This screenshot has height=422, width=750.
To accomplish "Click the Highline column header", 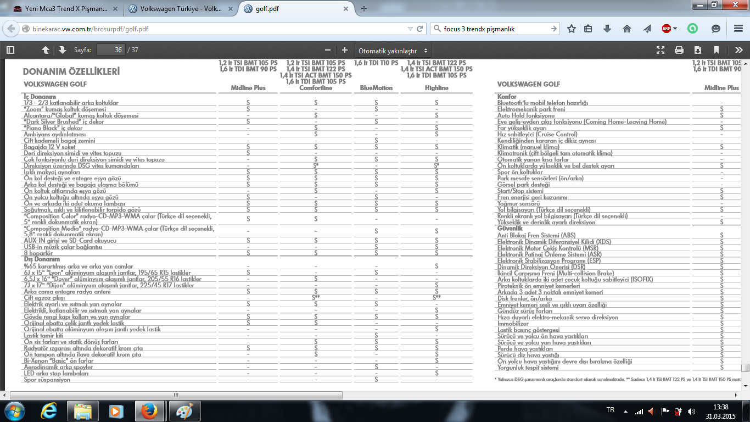I will pyautogui.click(x=436, y=88).
